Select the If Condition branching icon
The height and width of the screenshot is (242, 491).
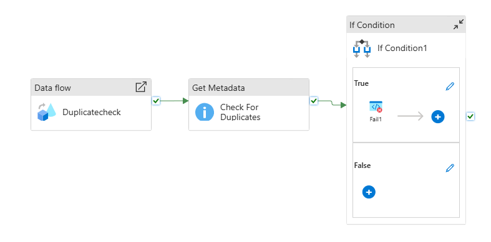tap(362, 49)
